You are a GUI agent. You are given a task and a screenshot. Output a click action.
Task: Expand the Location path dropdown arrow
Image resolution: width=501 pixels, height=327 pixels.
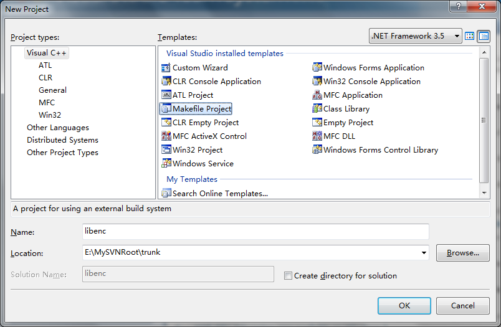(x=424, y=253)
